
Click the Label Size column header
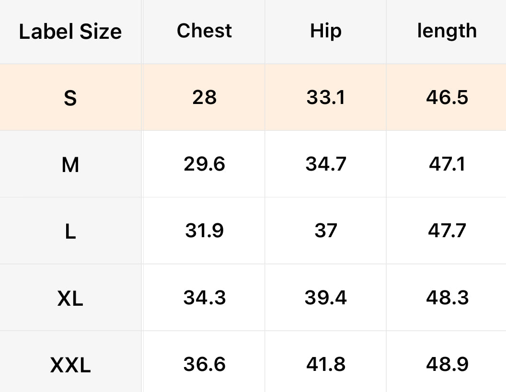tap(70, 32)
